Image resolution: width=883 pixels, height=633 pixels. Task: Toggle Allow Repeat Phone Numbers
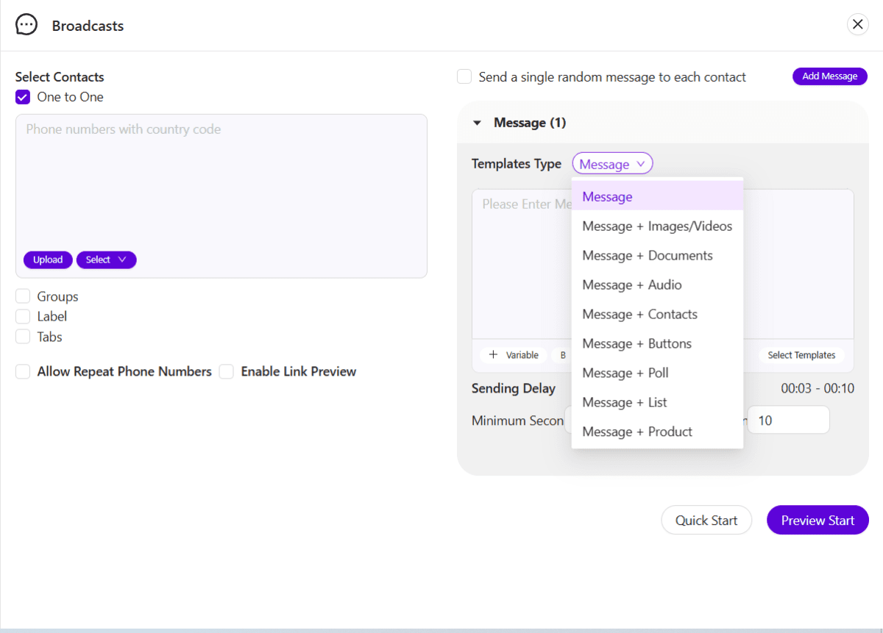point(23,371)
